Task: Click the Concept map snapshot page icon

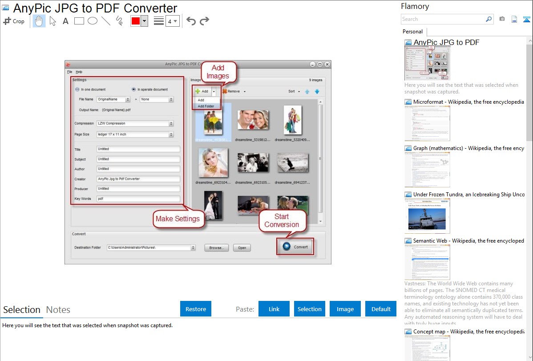Action: pyautogui.click(x=408, y=332)
